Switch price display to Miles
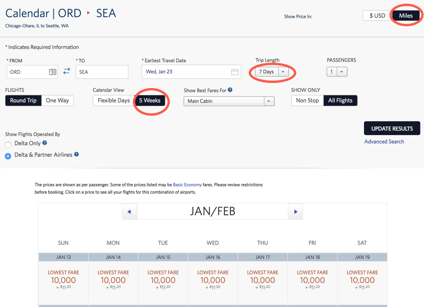Screen dimensions: 425x307 406,16
